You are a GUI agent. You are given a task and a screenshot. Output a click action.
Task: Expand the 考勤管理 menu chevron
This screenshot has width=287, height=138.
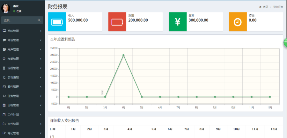(41, 59)
